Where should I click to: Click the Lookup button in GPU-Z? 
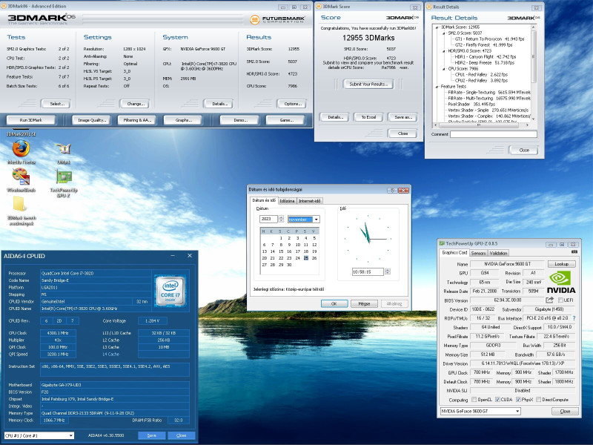(x=561, y=264)
